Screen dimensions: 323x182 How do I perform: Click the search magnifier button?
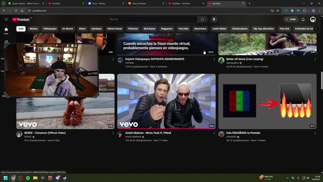[x=202, y=19]
